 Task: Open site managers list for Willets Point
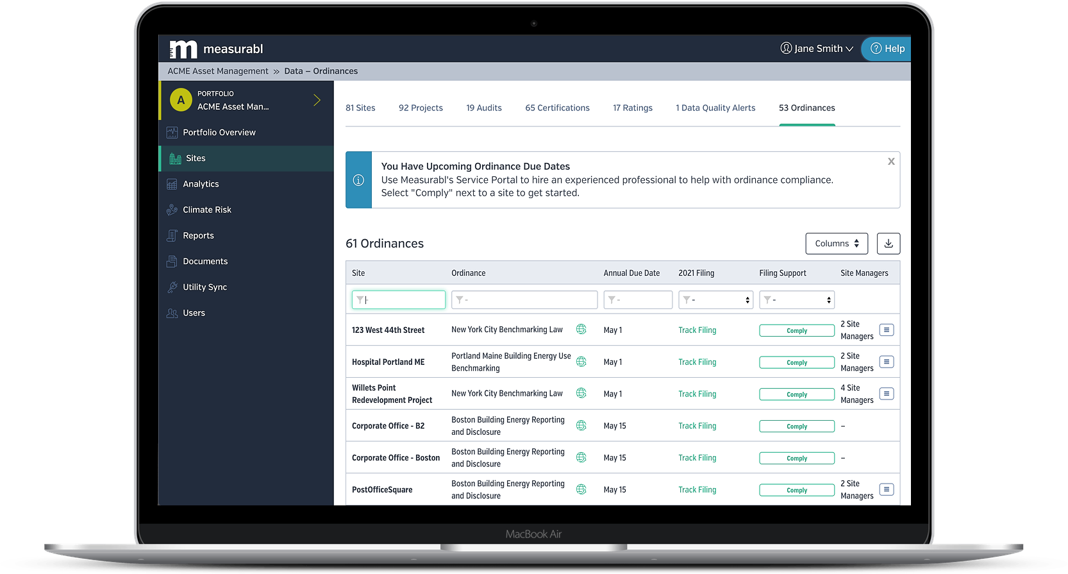point(887,394)
